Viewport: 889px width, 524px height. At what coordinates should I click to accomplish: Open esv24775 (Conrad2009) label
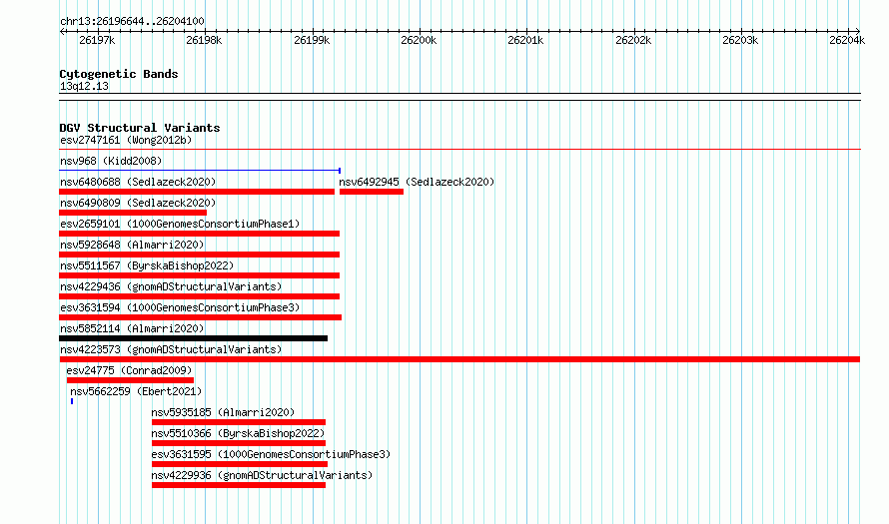point(129,370)
